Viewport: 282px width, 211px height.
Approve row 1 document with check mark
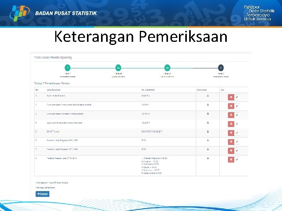[237, 97]
